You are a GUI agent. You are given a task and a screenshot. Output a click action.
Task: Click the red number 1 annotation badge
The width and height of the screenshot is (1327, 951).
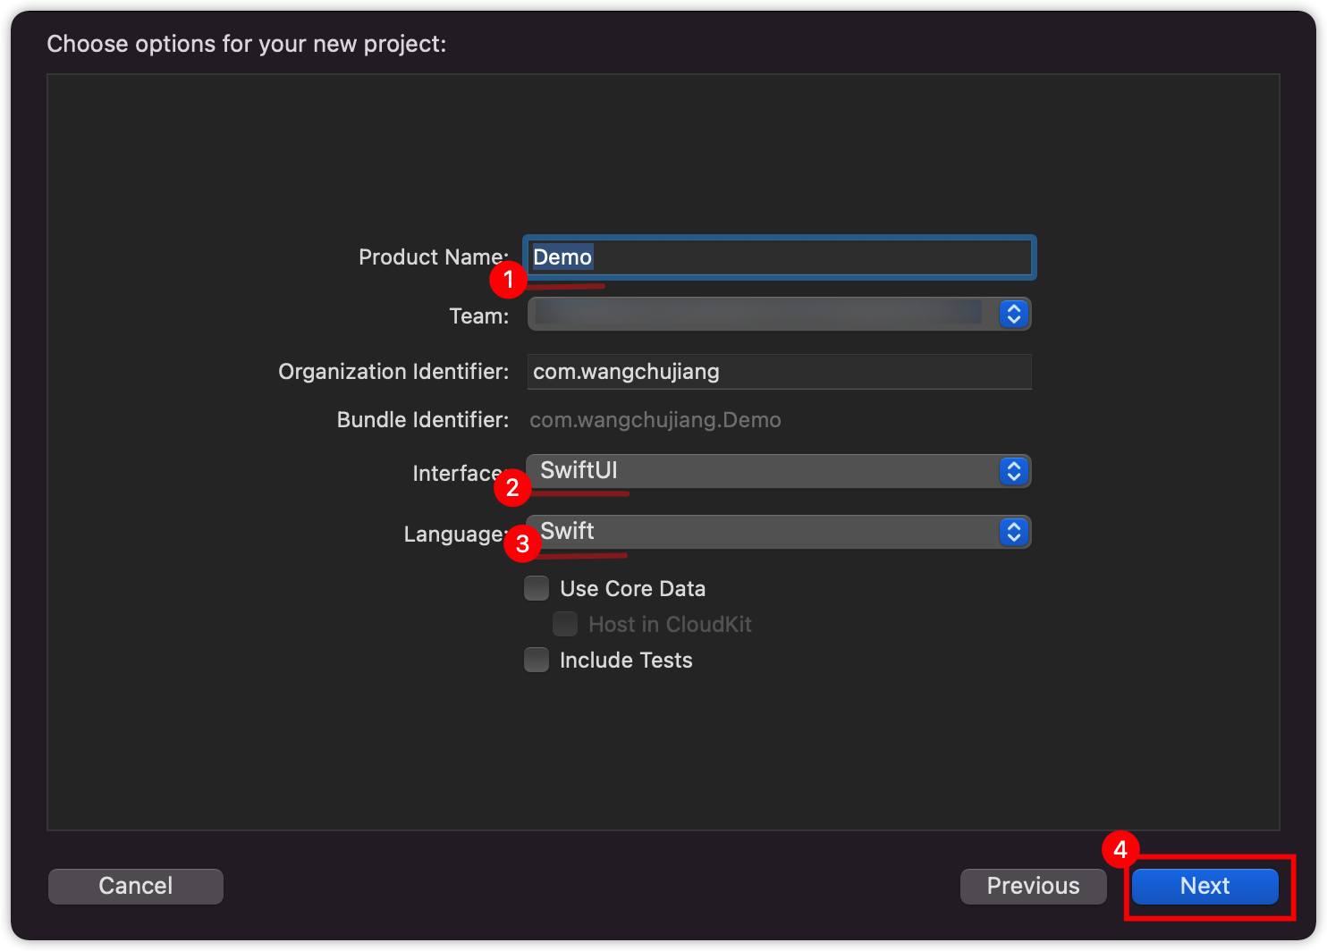coord(508,280)
